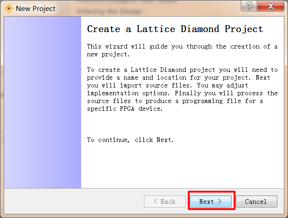Click the Lattice Diamond logo in title bar

9,8
